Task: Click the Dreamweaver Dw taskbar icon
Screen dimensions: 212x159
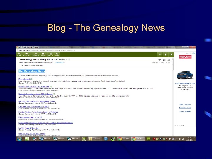Action: point(148,139)
